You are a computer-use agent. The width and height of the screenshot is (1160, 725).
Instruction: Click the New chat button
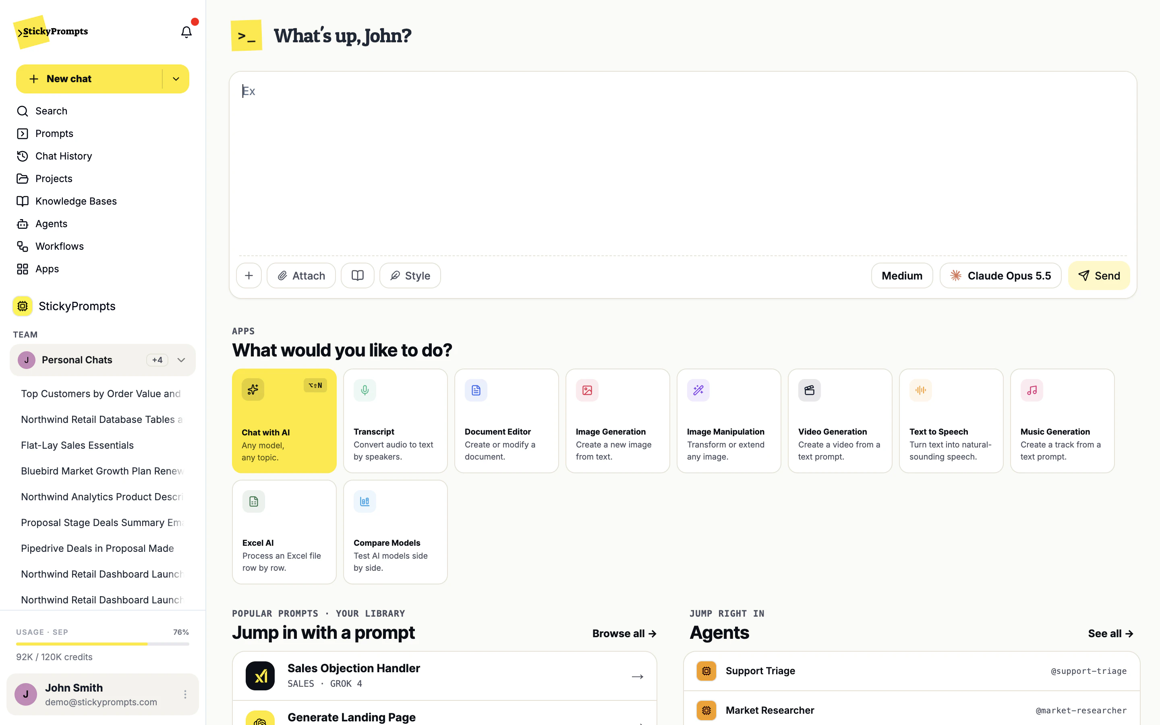(89, 79)
